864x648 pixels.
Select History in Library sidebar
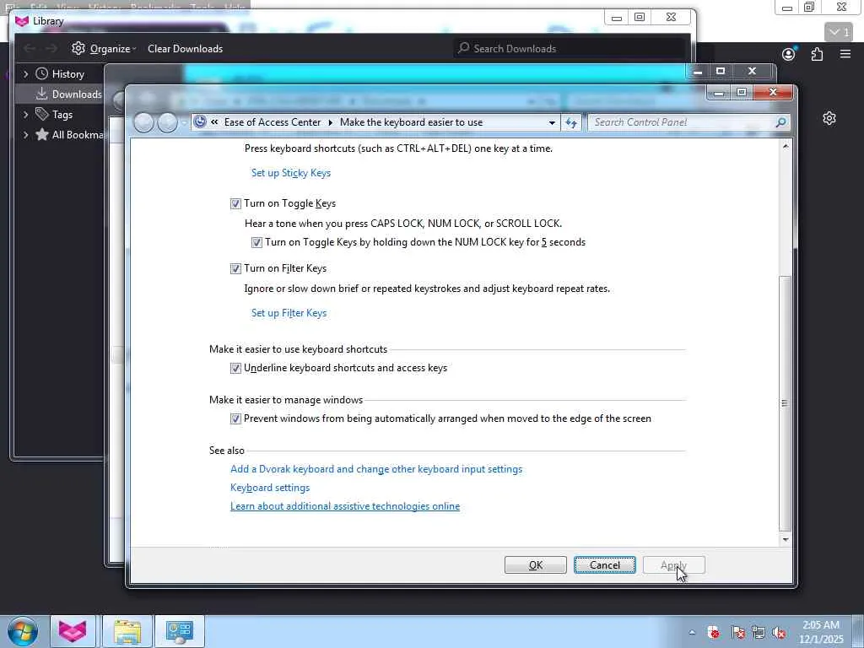(67, 74)
